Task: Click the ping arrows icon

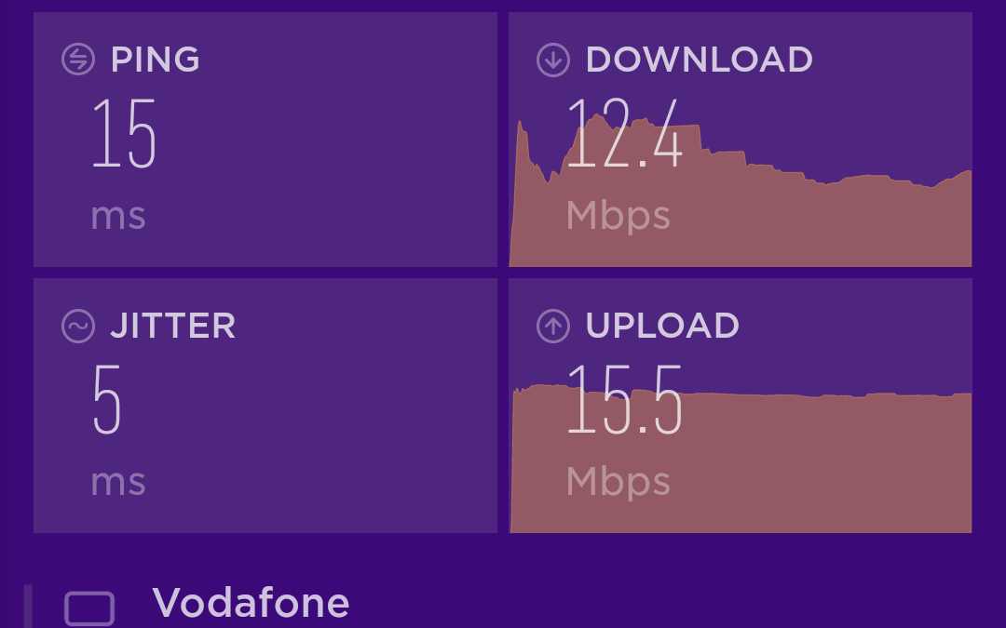Action: pos(78,60)
